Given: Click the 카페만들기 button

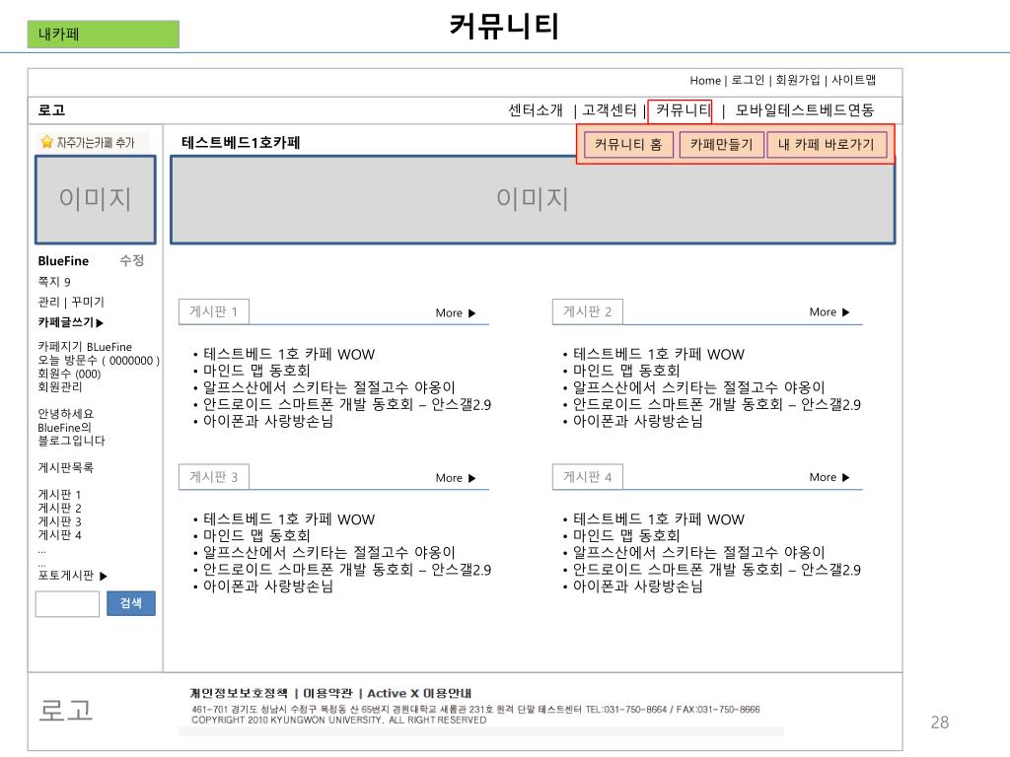Looking at the screenshot, I should point(721,144).
